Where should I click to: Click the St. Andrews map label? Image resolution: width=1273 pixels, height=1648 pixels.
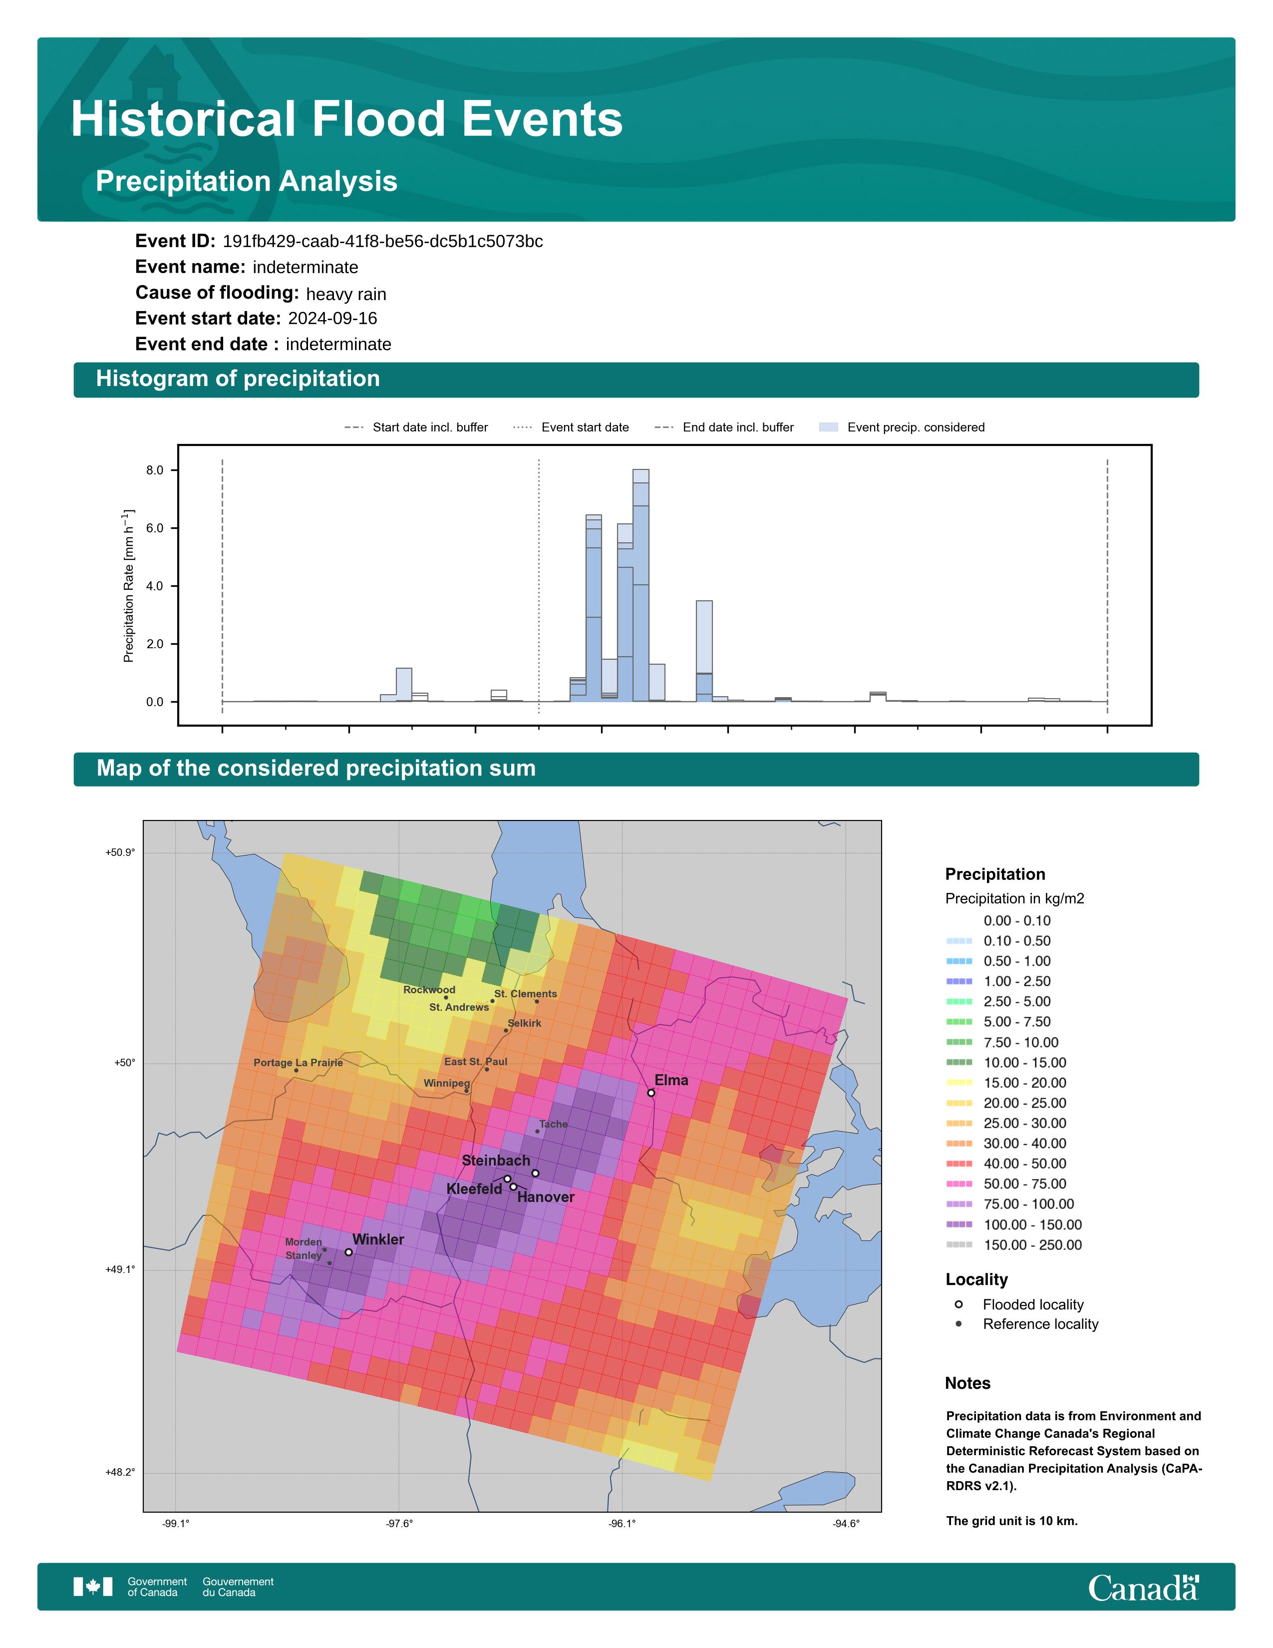click(459, 1007)
